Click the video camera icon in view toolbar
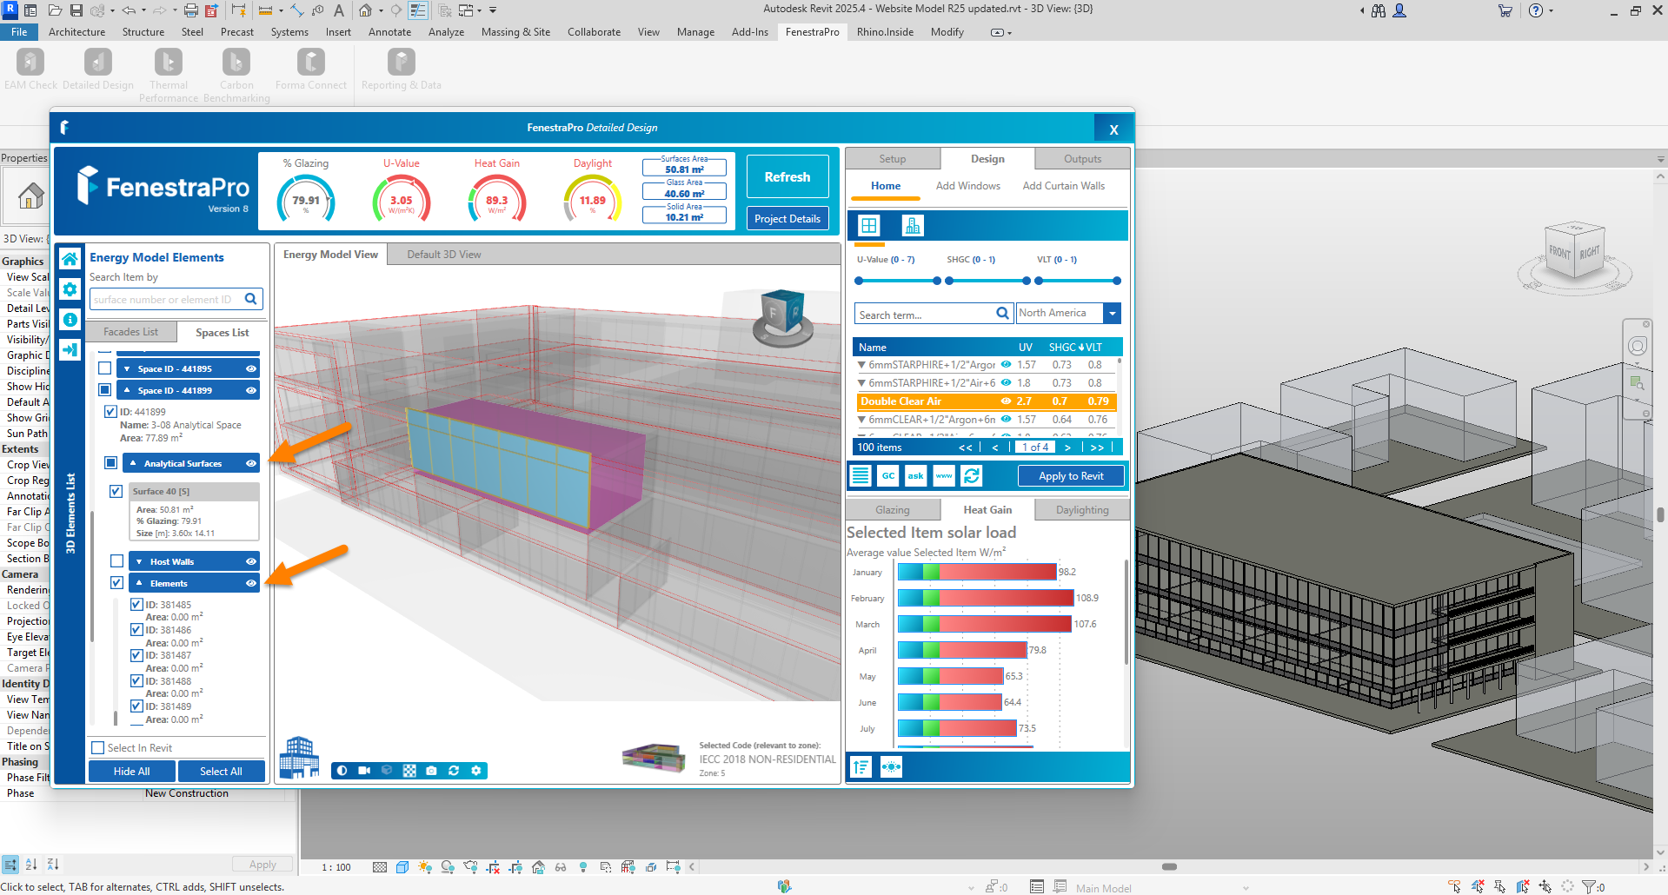This screenshot has width=1668, height=895. coord(364,771)
